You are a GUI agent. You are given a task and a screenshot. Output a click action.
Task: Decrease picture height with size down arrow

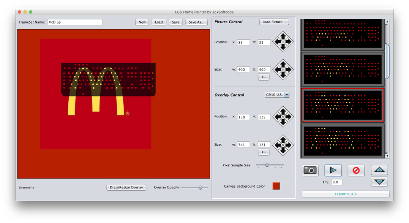pyautogui.click(x=283, y=75)
